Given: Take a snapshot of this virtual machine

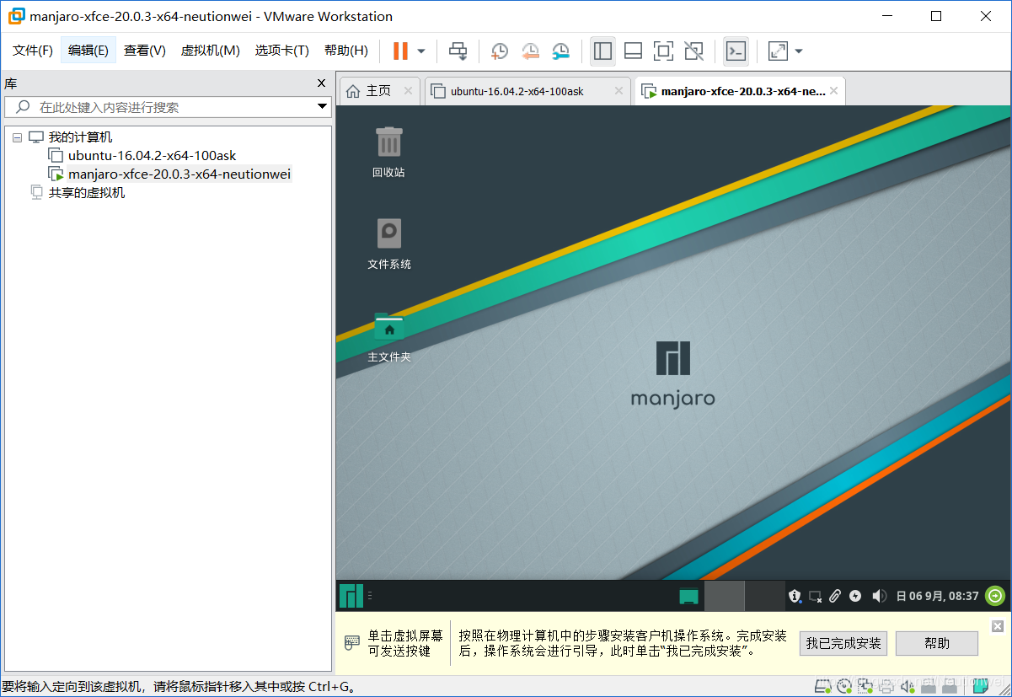Looking at the screenshot, I should point(500,51).
